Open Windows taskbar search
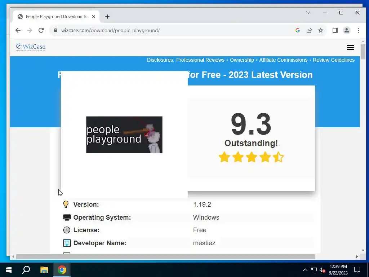Image resolution: width=369 pixels, height=277 pixels. 26,270
